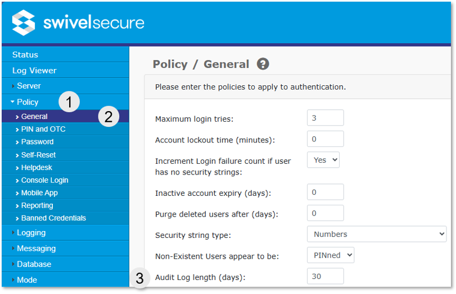Open the Password policy page

point(37,142)
